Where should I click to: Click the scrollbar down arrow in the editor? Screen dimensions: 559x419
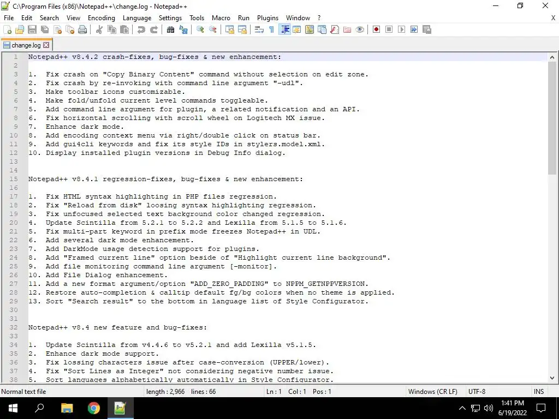click(x=552, y=378)
